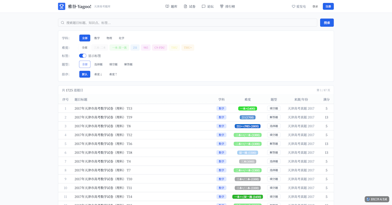Open question 2017年天津市高考数学试卷（理科）T18
This screenshot has height=205, width=392.
pyautogui.click(x=103, y=152)
